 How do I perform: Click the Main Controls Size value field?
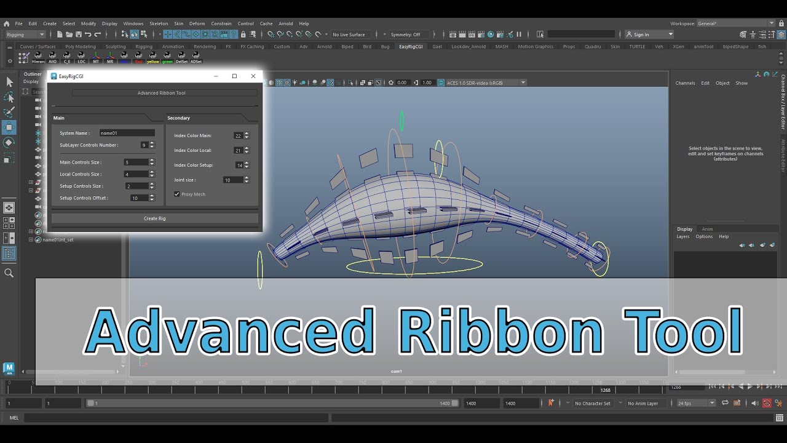(136, 162)
